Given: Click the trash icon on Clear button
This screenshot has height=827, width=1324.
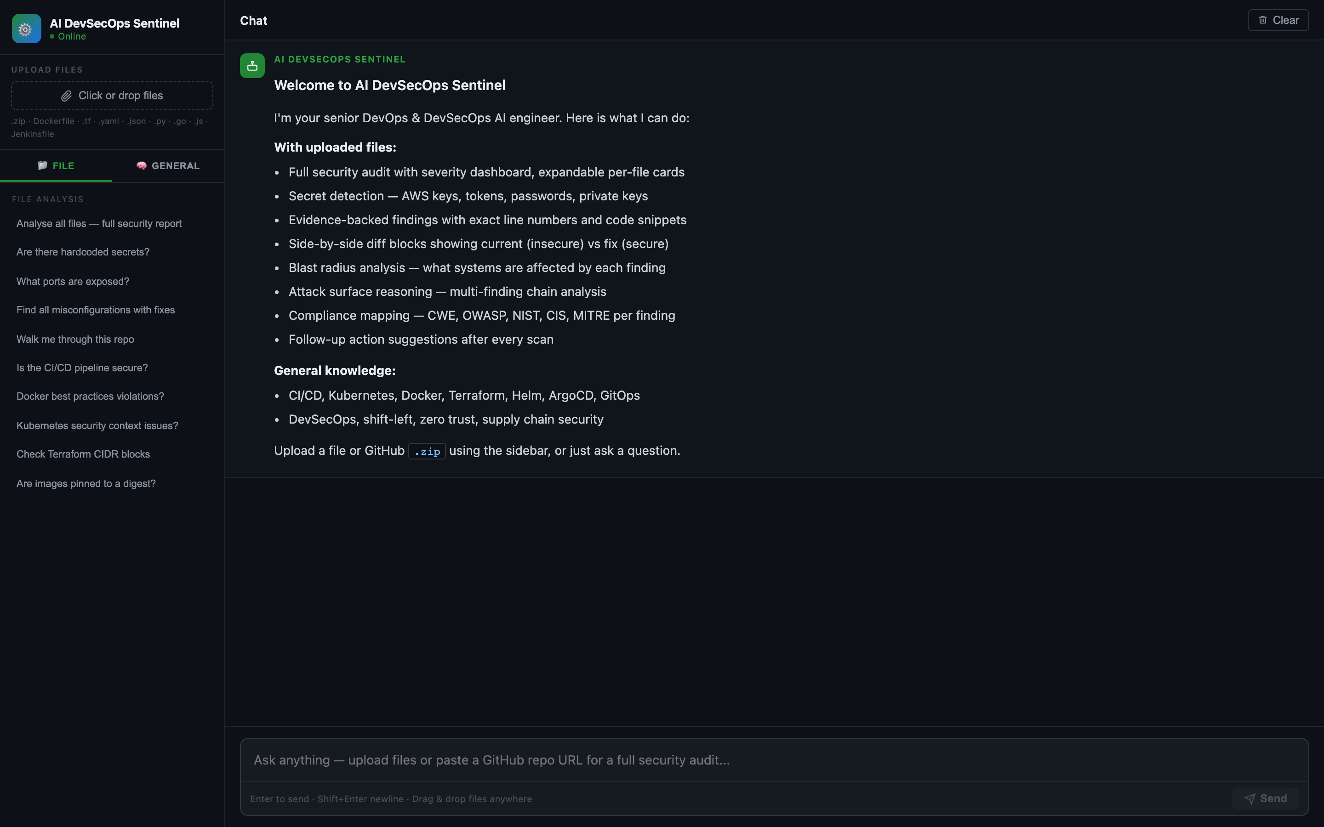Looking at the screenshot, I should point(1263,20).
